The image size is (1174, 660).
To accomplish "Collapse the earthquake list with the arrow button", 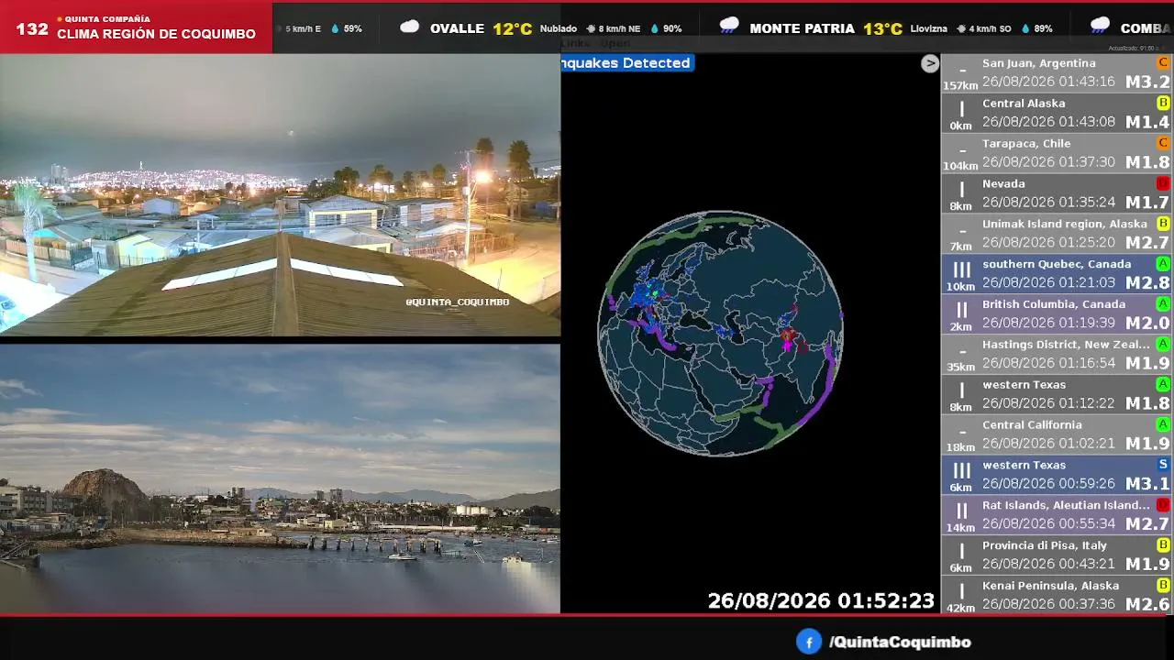I will [x=930, y=63].
